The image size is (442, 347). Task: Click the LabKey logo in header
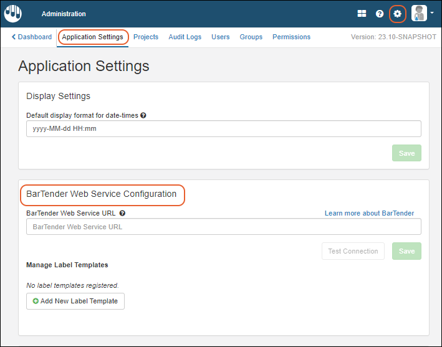coord(13,13)
